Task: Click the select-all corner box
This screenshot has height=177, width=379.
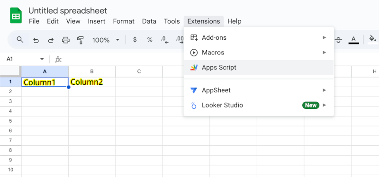Action: 10,71
